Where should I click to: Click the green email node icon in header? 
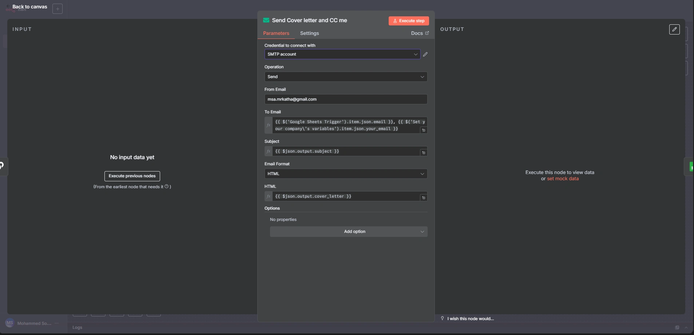266,20
